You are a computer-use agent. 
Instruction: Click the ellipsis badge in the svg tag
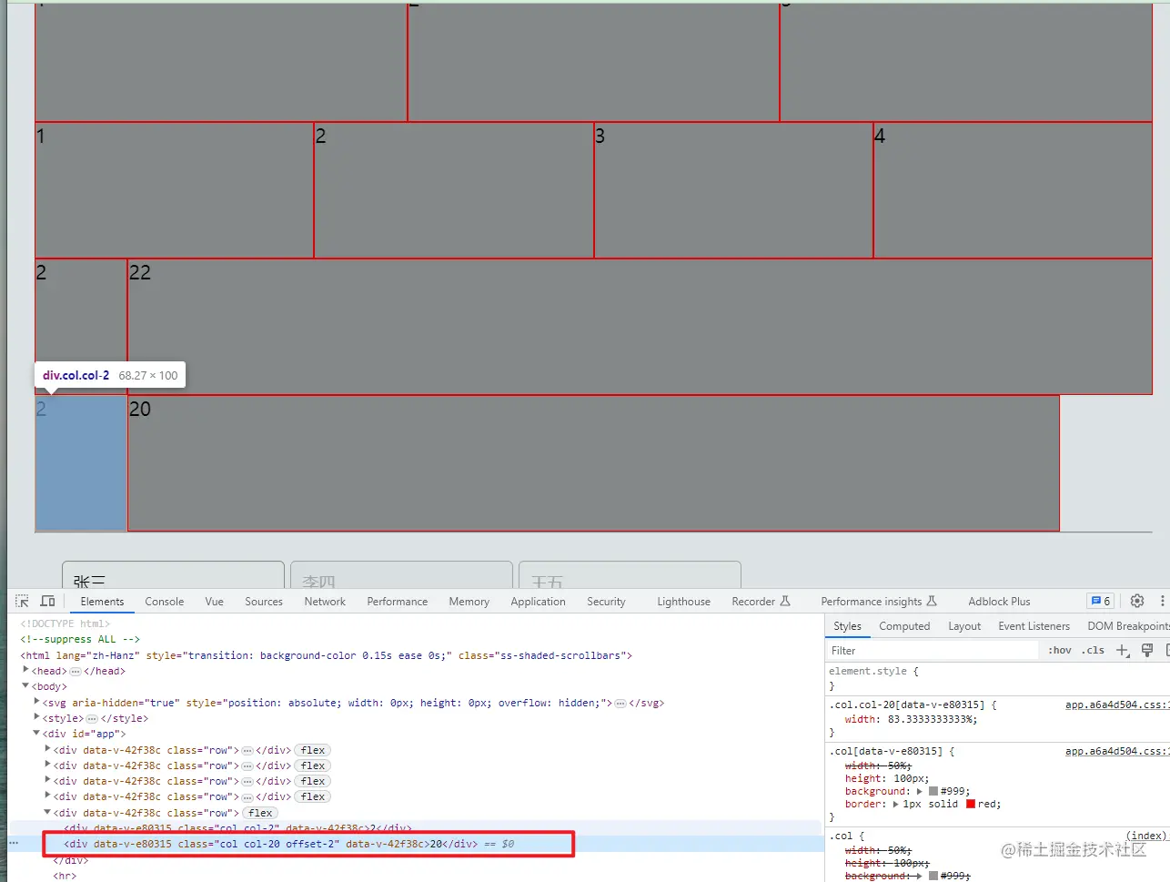point(620,703)
